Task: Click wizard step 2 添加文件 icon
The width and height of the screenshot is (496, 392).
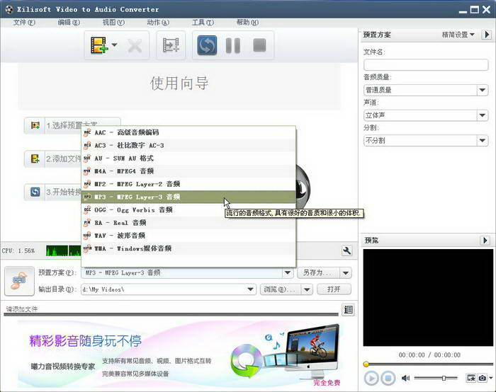Action: (x=35, y=158)
